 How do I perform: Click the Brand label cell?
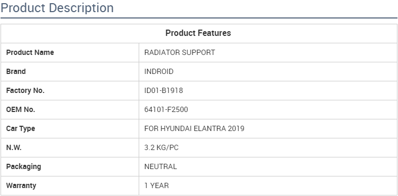coord(70,72)
